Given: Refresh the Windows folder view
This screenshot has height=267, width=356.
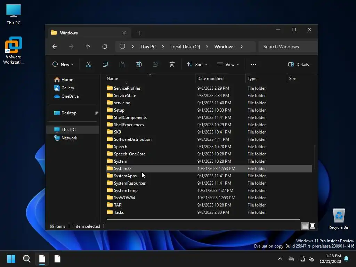Looking at the screenshot, I should coord(105,47).
